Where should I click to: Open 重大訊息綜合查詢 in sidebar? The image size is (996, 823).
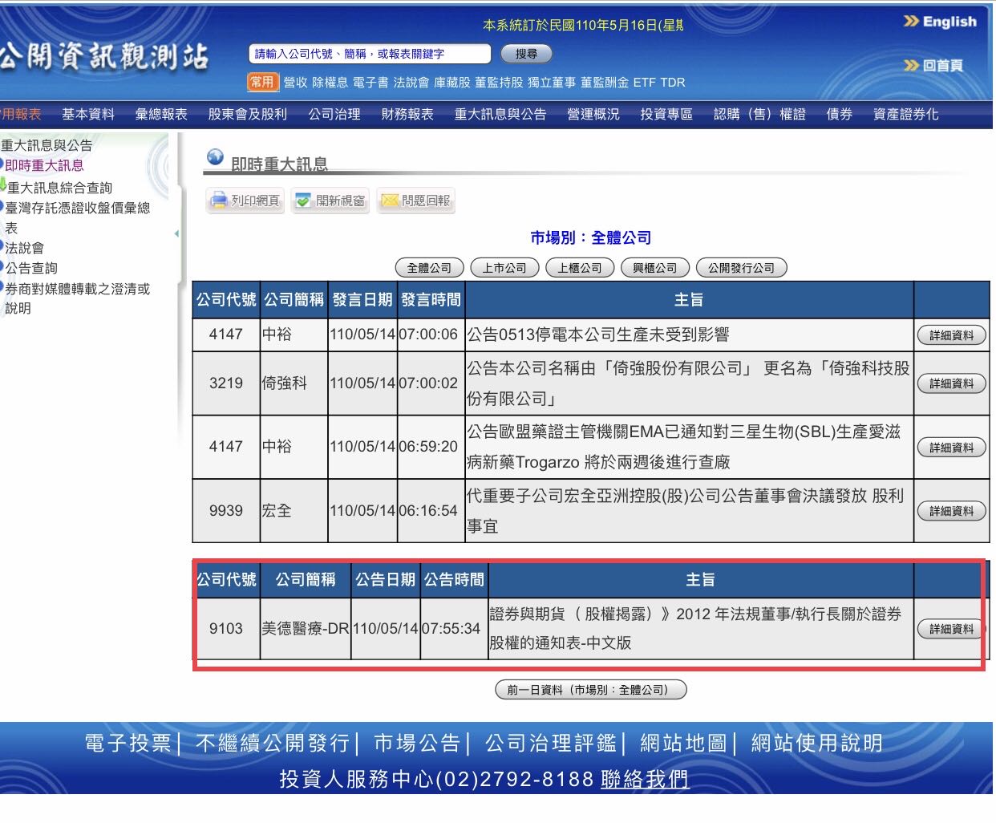[x=59, y=188]
